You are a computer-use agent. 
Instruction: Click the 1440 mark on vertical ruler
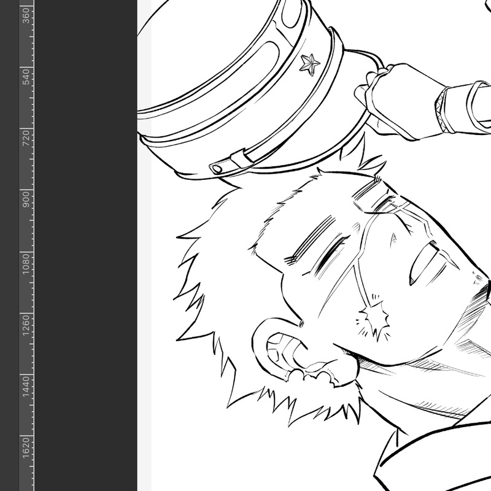pos(26,387)
